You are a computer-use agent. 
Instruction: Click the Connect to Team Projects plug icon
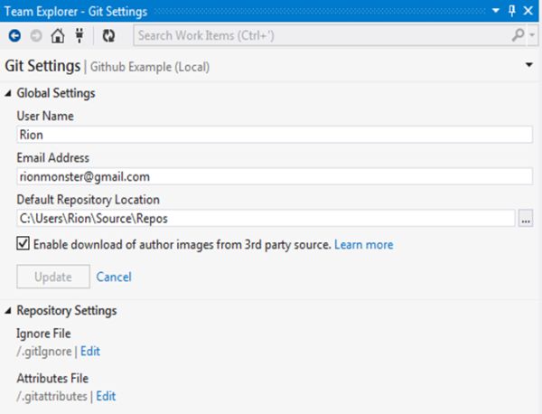pyautogui.click(x=79, y=36)
